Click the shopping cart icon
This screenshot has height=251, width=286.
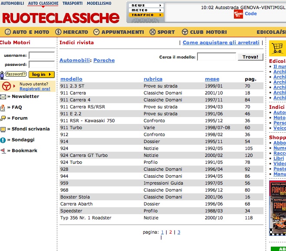coord(277,48)
